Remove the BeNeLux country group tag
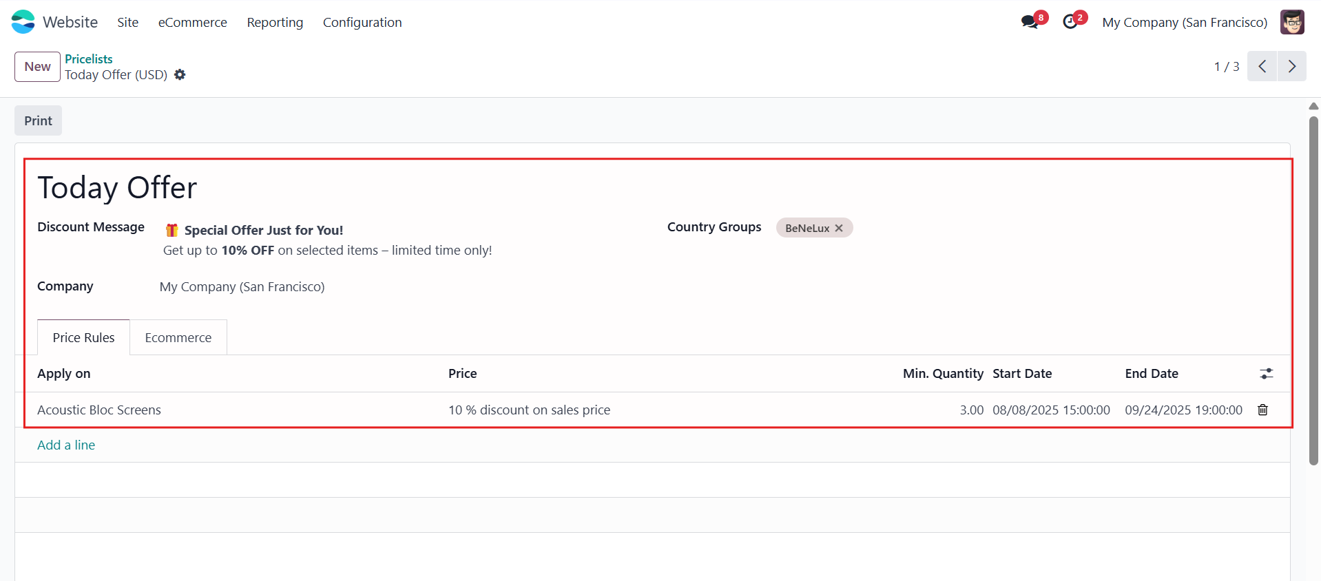 click(839, 228)
